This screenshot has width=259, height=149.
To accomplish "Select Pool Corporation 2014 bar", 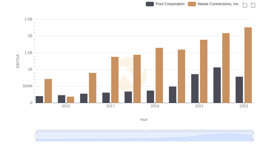I will 39,100.
